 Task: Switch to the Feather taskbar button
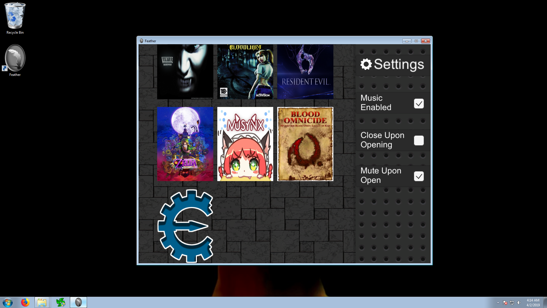point(78,302)
